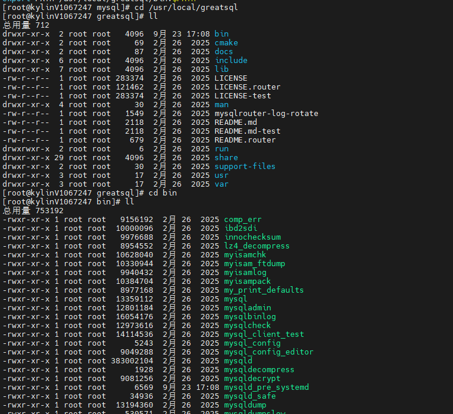453x414 pixels.
Task: Click the 'myisamchk' executable name
Action: click(x=245, y=255)
